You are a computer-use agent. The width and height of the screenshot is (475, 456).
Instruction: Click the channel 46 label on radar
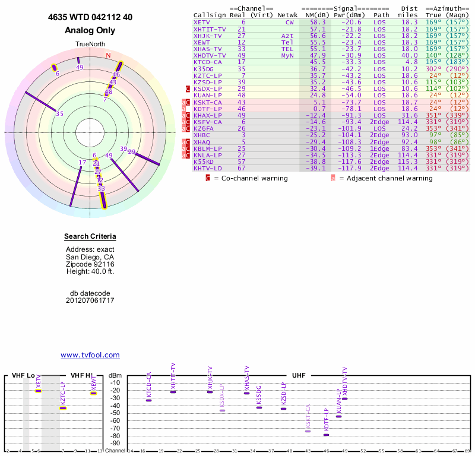pyautogui.click(x=116, y=75)
